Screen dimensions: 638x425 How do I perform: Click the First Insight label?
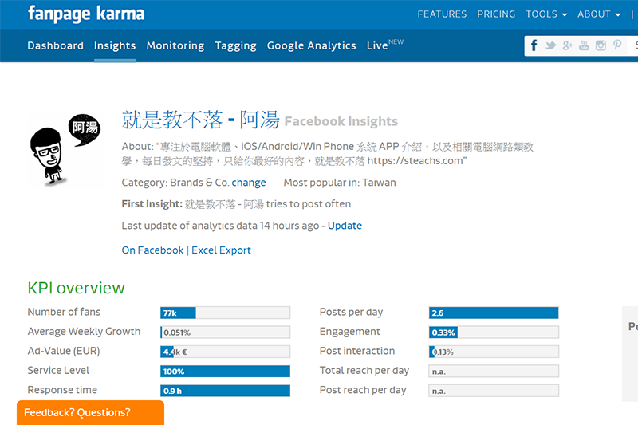(x=152, y=204)
